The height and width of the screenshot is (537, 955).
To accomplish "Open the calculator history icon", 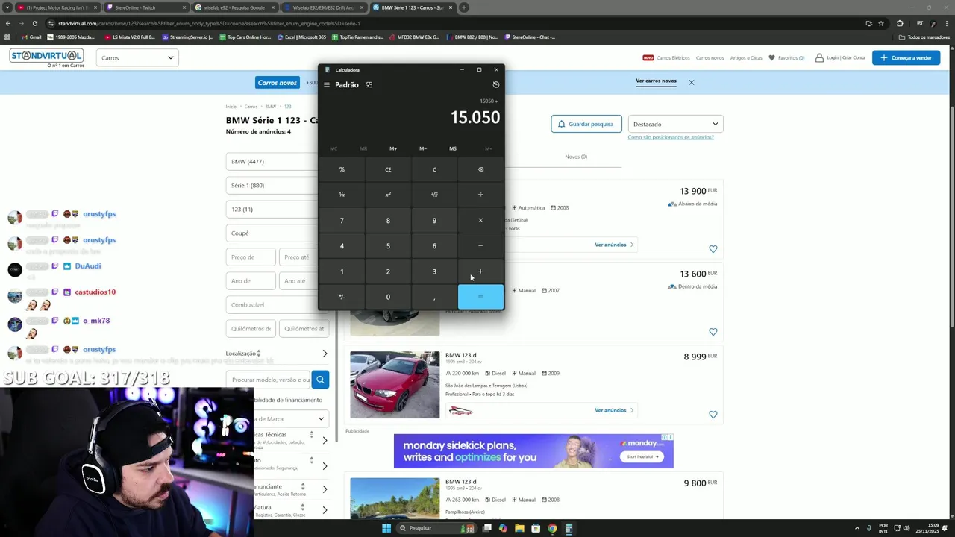I will point(496,85).
